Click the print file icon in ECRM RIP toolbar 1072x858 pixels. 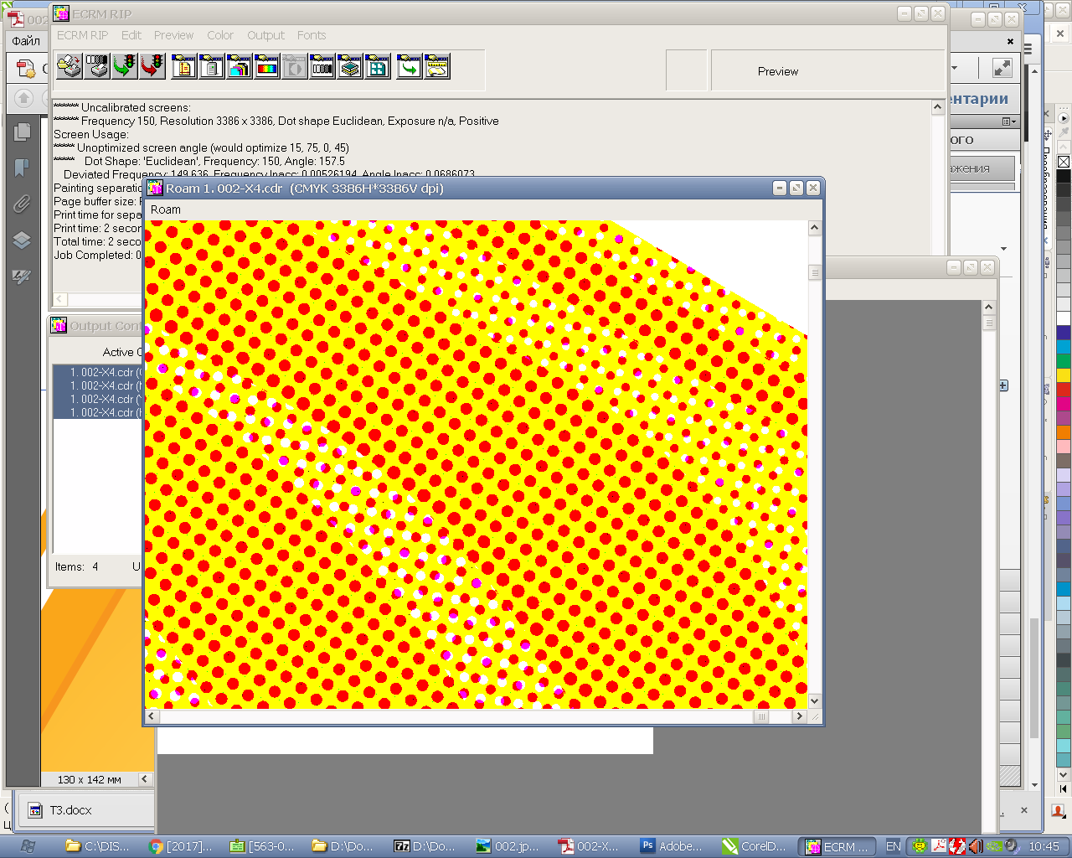pyautogui.click(x=70, y=66)
